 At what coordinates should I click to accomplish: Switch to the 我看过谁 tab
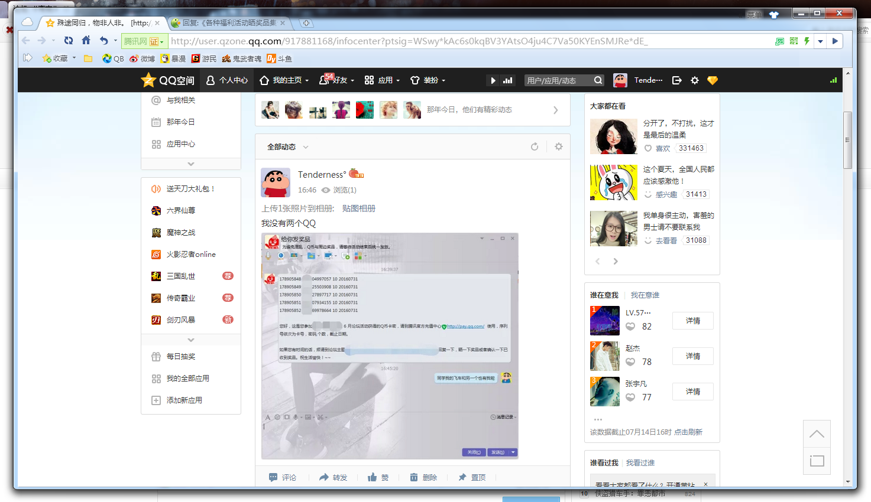point(640,463)
